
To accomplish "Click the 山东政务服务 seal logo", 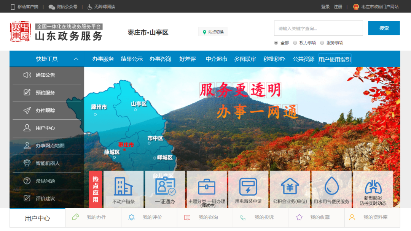I will [x=21, y=32].
